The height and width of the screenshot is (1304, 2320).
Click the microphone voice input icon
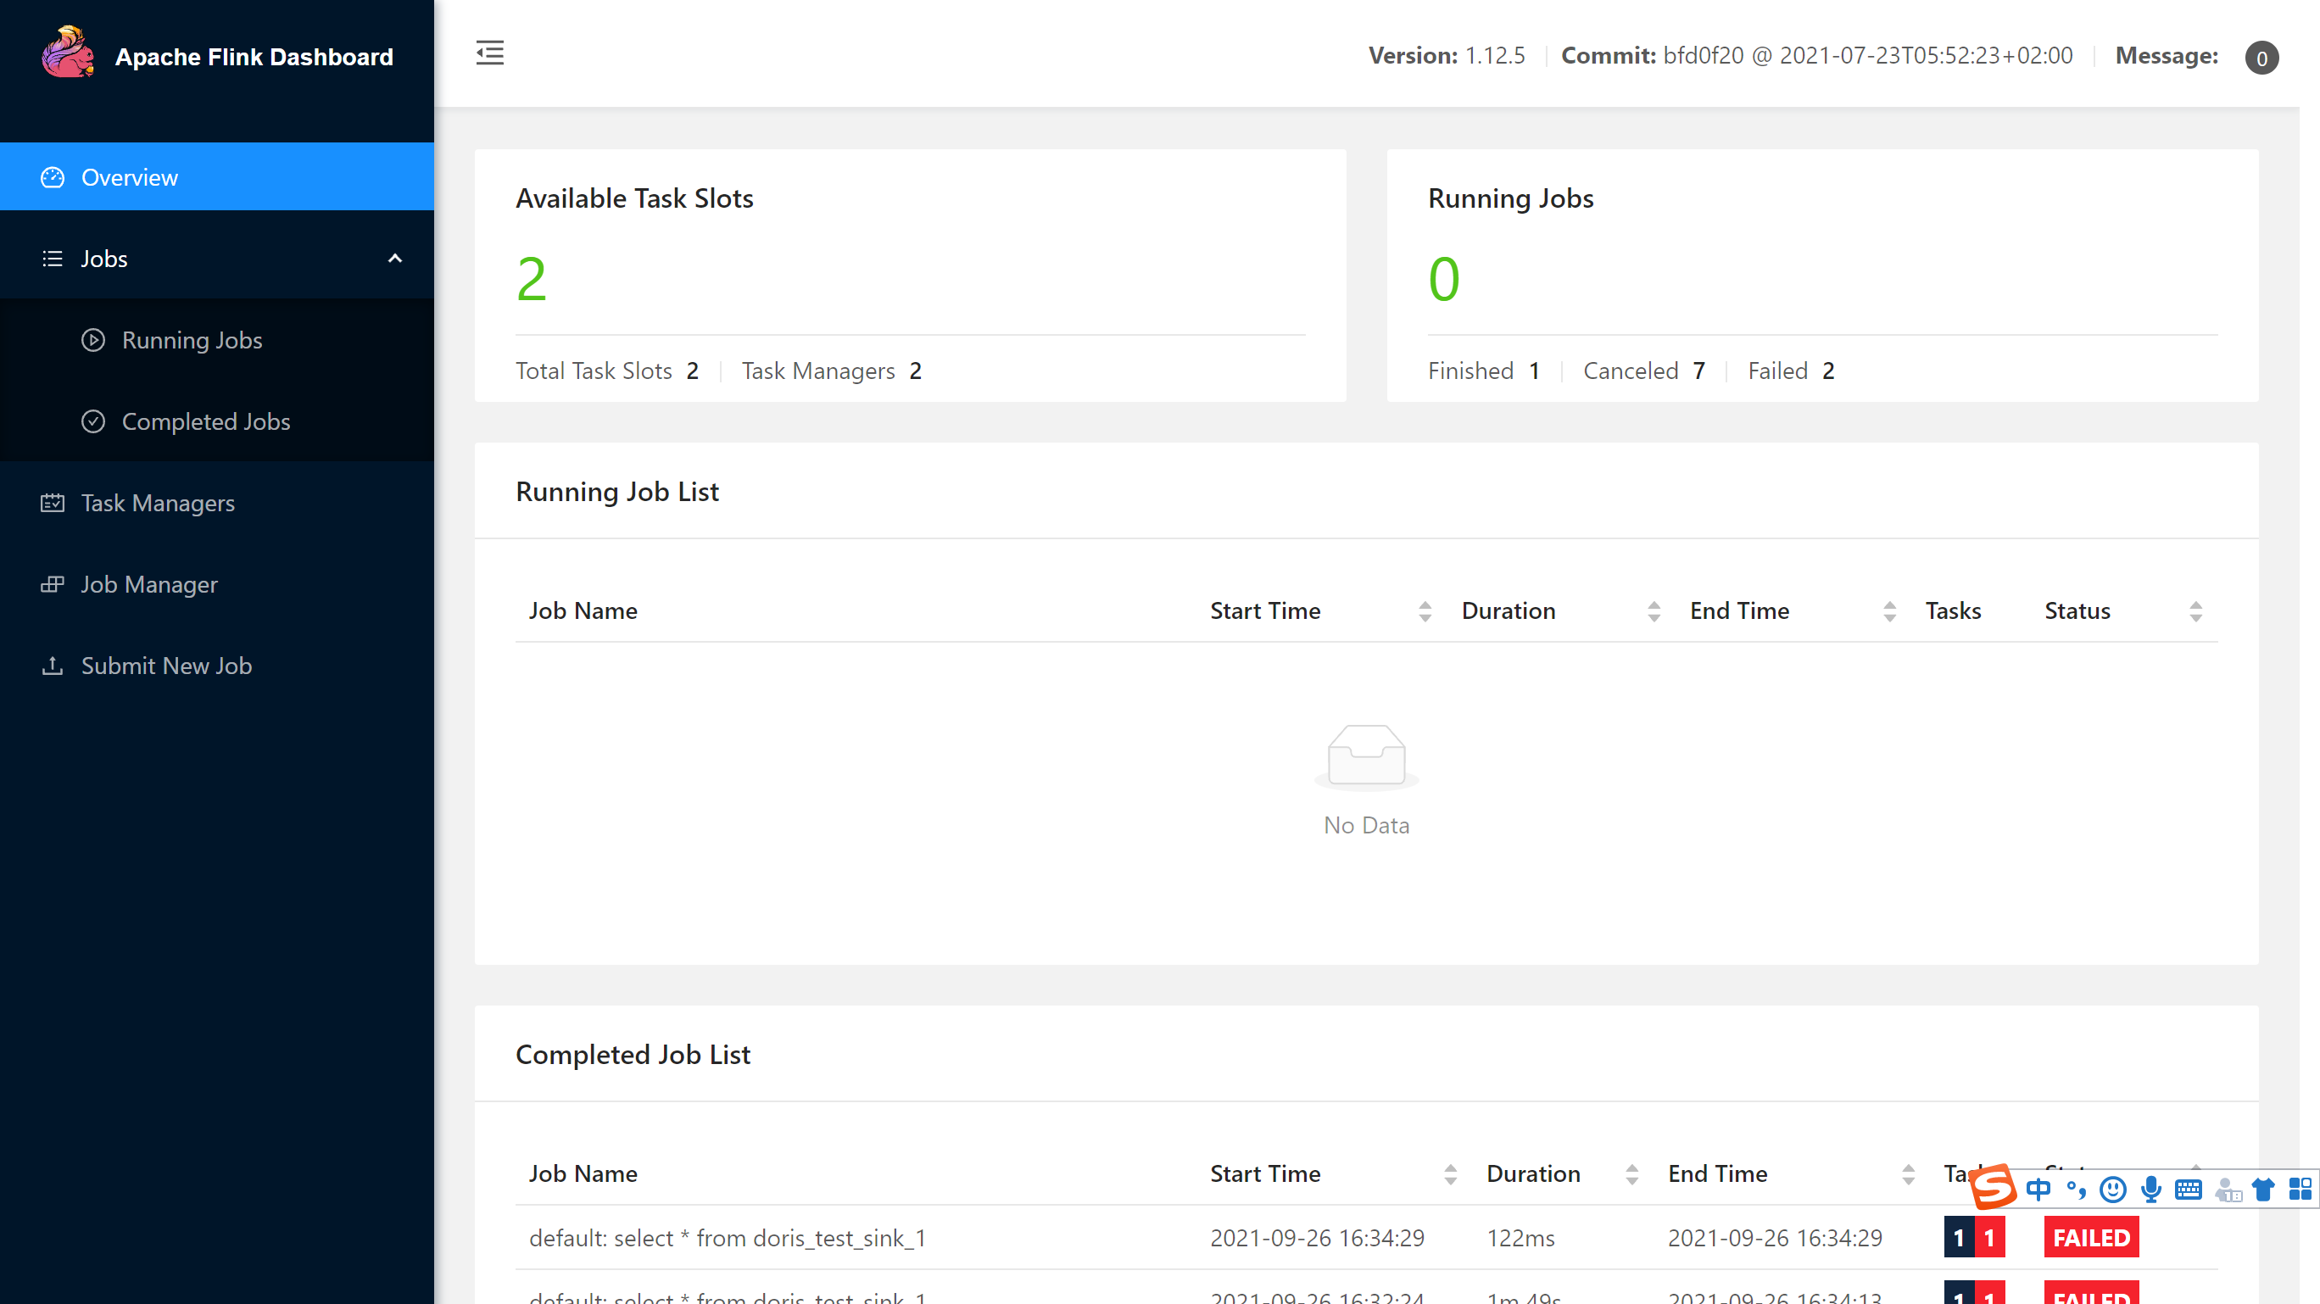pyautogui.click(x=2150, y=1190)
